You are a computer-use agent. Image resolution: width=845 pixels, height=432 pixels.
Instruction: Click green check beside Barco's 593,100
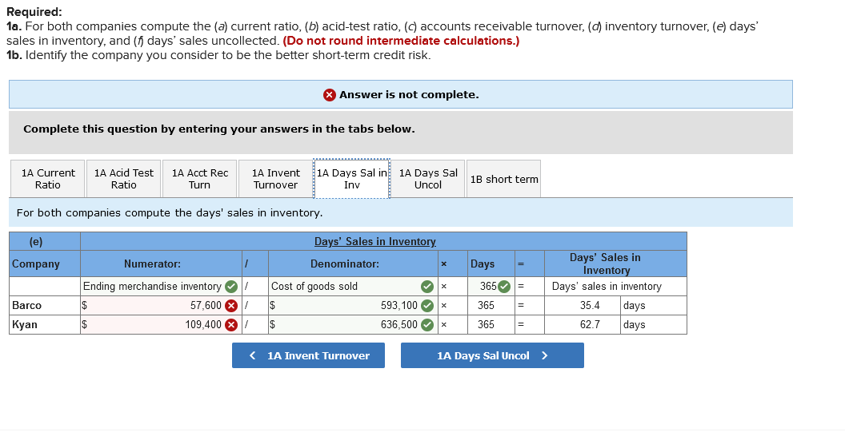(427, 306)
